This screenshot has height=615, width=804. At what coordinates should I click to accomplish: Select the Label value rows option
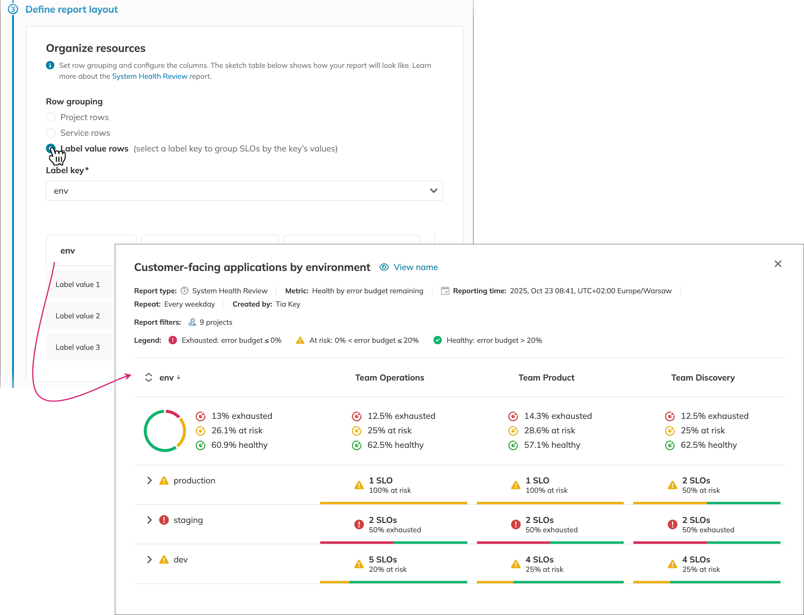pos(51,149)
